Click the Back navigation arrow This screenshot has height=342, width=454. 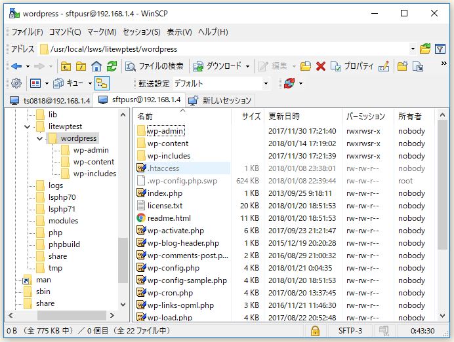tap(16, 66)
